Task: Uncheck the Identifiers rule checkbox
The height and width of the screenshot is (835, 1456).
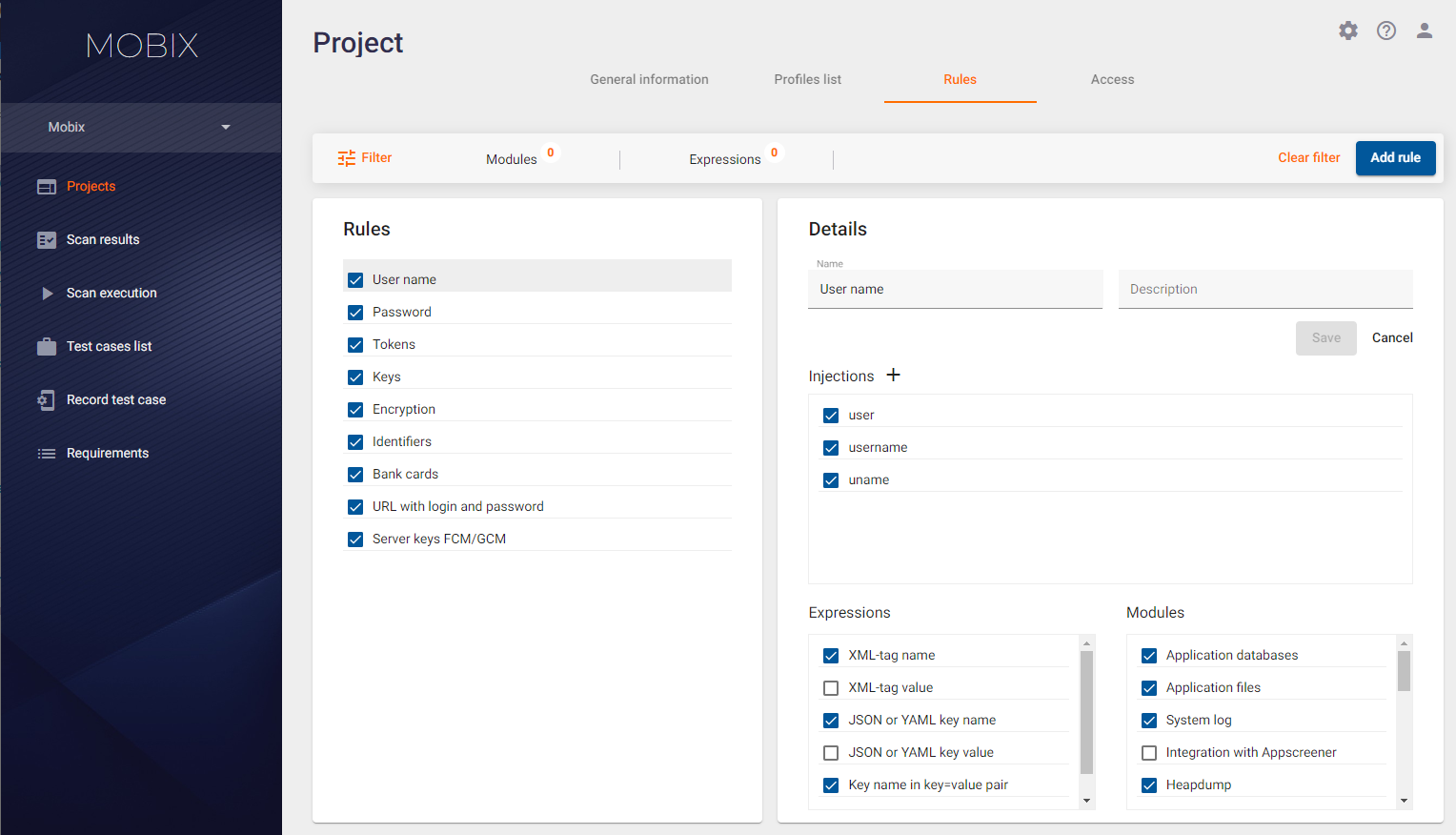Action: pyautogui.click(x=355, y=442)
